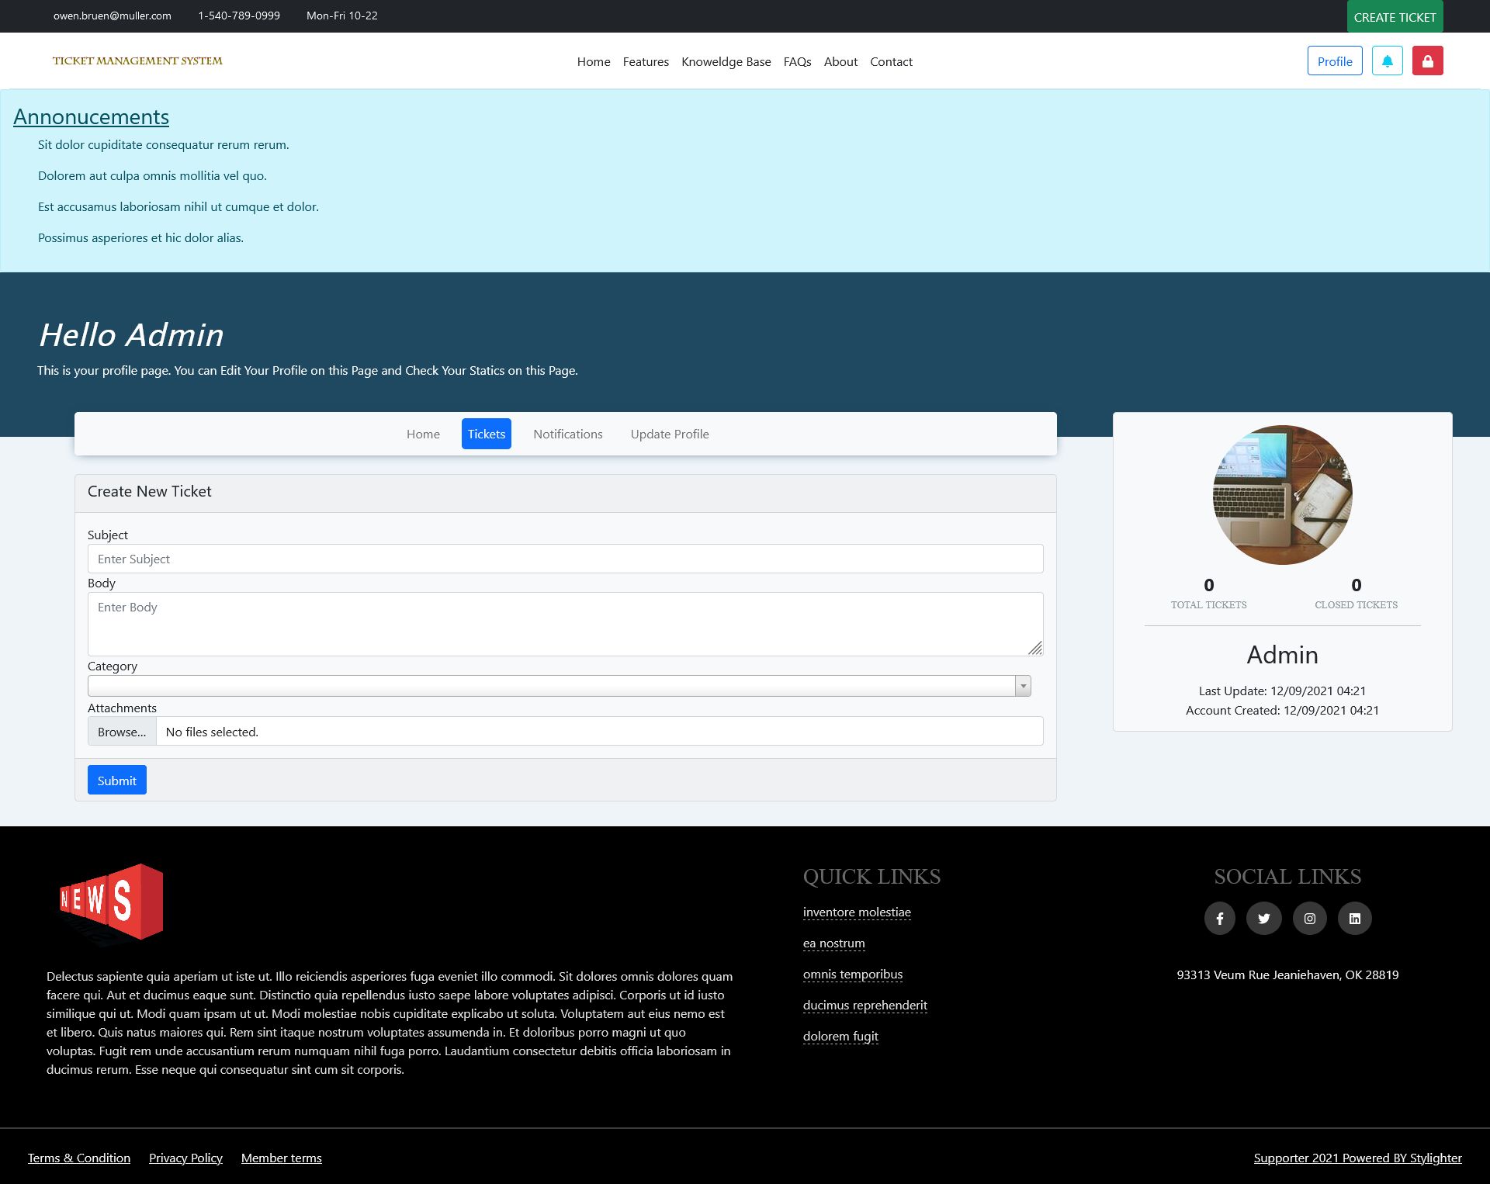The image size is (1490, 1184).
Task: Open the Facebook social link
Action: click(x=1219, y=919)
